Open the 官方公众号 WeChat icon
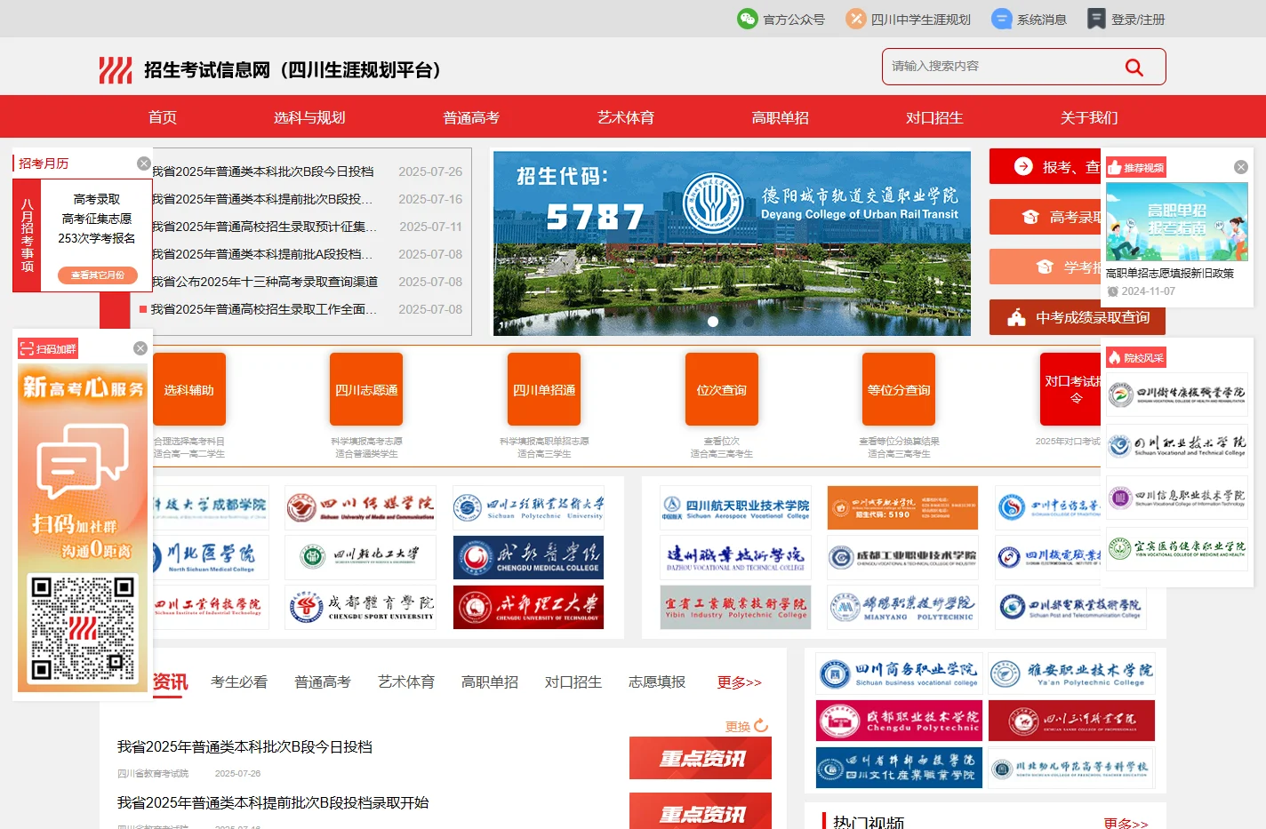1266x829 pixels. point(747,19)
